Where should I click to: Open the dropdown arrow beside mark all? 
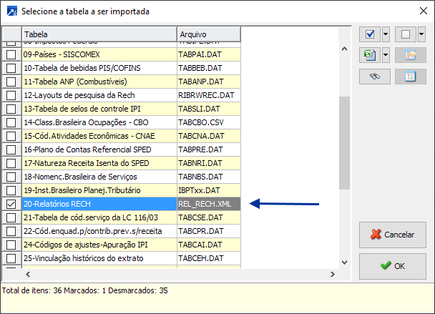386,34
